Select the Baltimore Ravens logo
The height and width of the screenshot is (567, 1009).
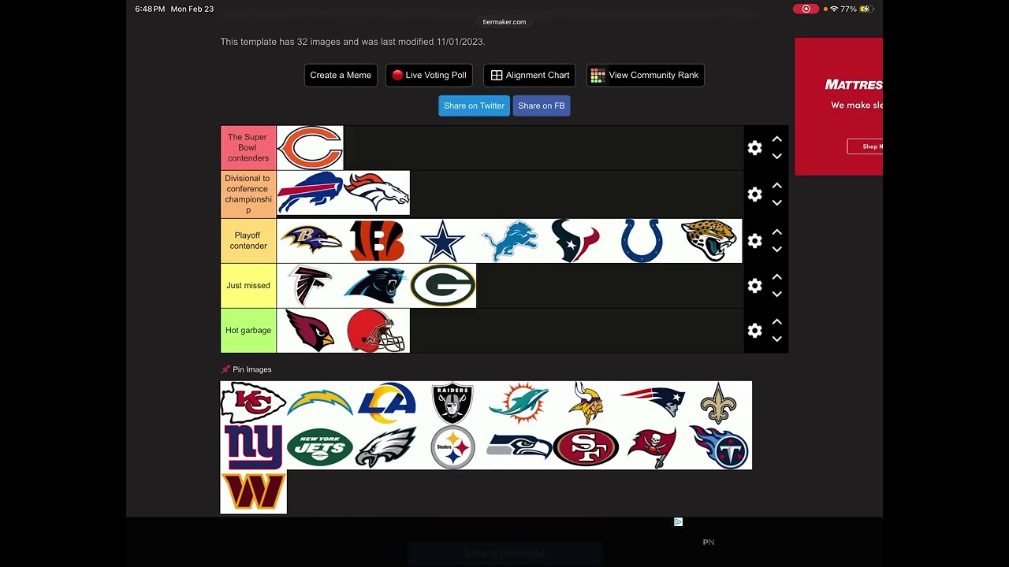pyautogui.click(x=310, y=241)
